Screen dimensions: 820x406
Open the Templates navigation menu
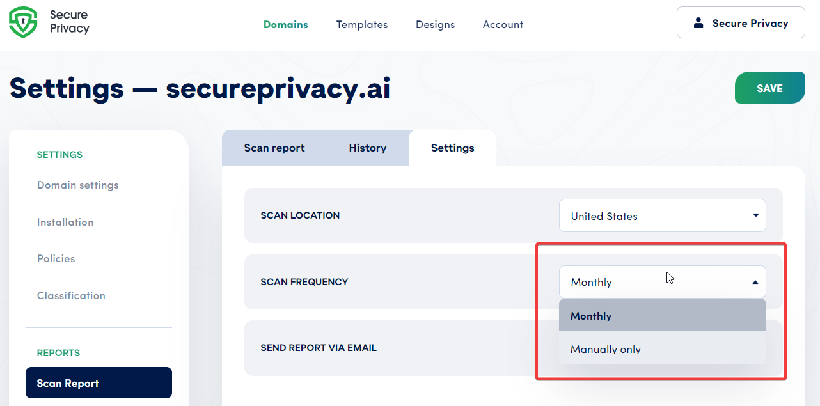tap(361, 24)
